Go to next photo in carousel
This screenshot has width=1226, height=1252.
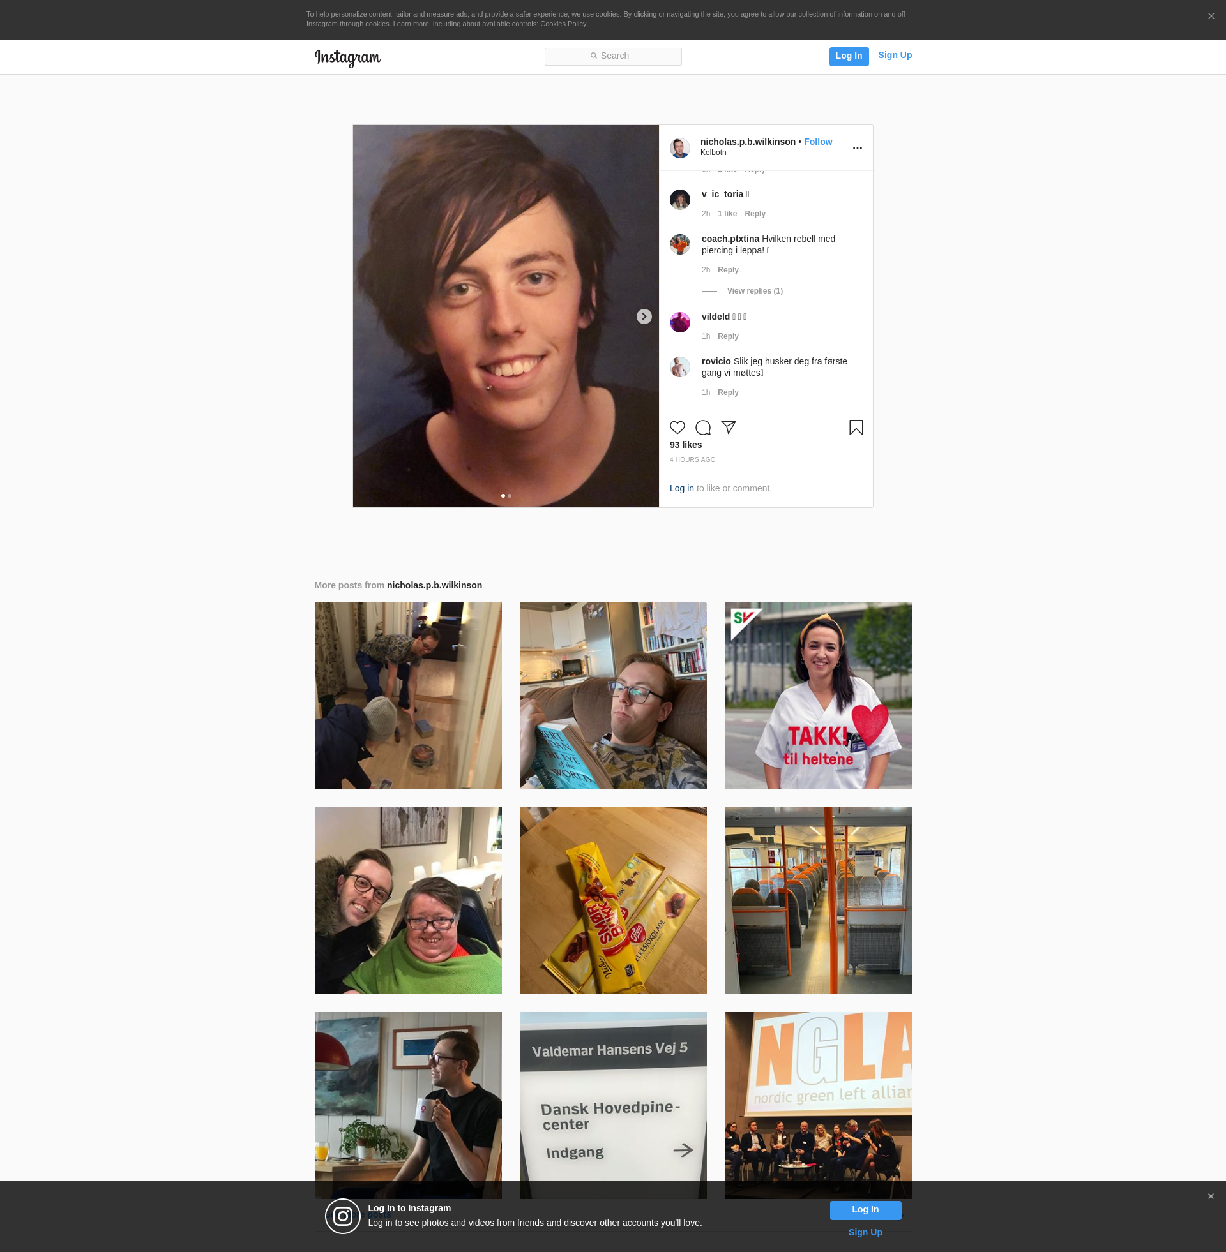(644, 317)
